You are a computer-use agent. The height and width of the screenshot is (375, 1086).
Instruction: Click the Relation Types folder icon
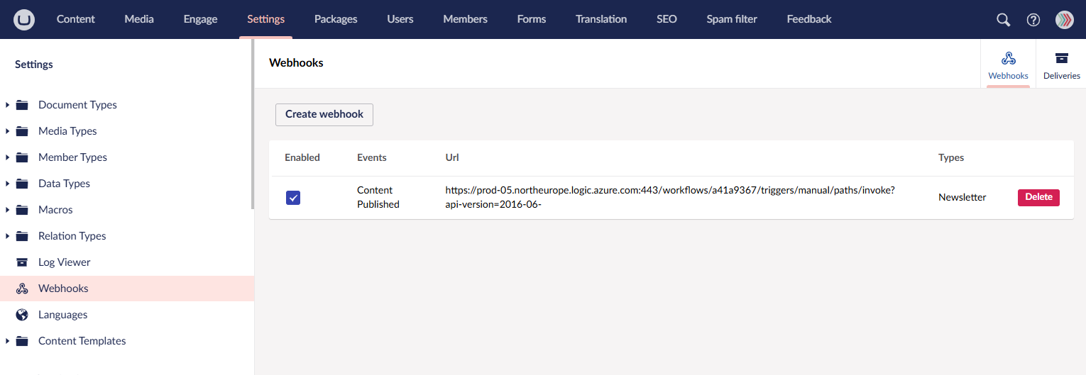[22, 236]
